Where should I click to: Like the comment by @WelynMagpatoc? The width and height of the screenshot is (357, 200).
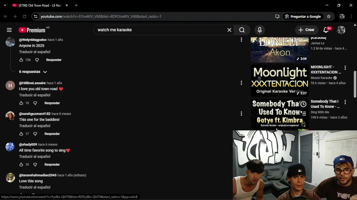pos(21,60)
